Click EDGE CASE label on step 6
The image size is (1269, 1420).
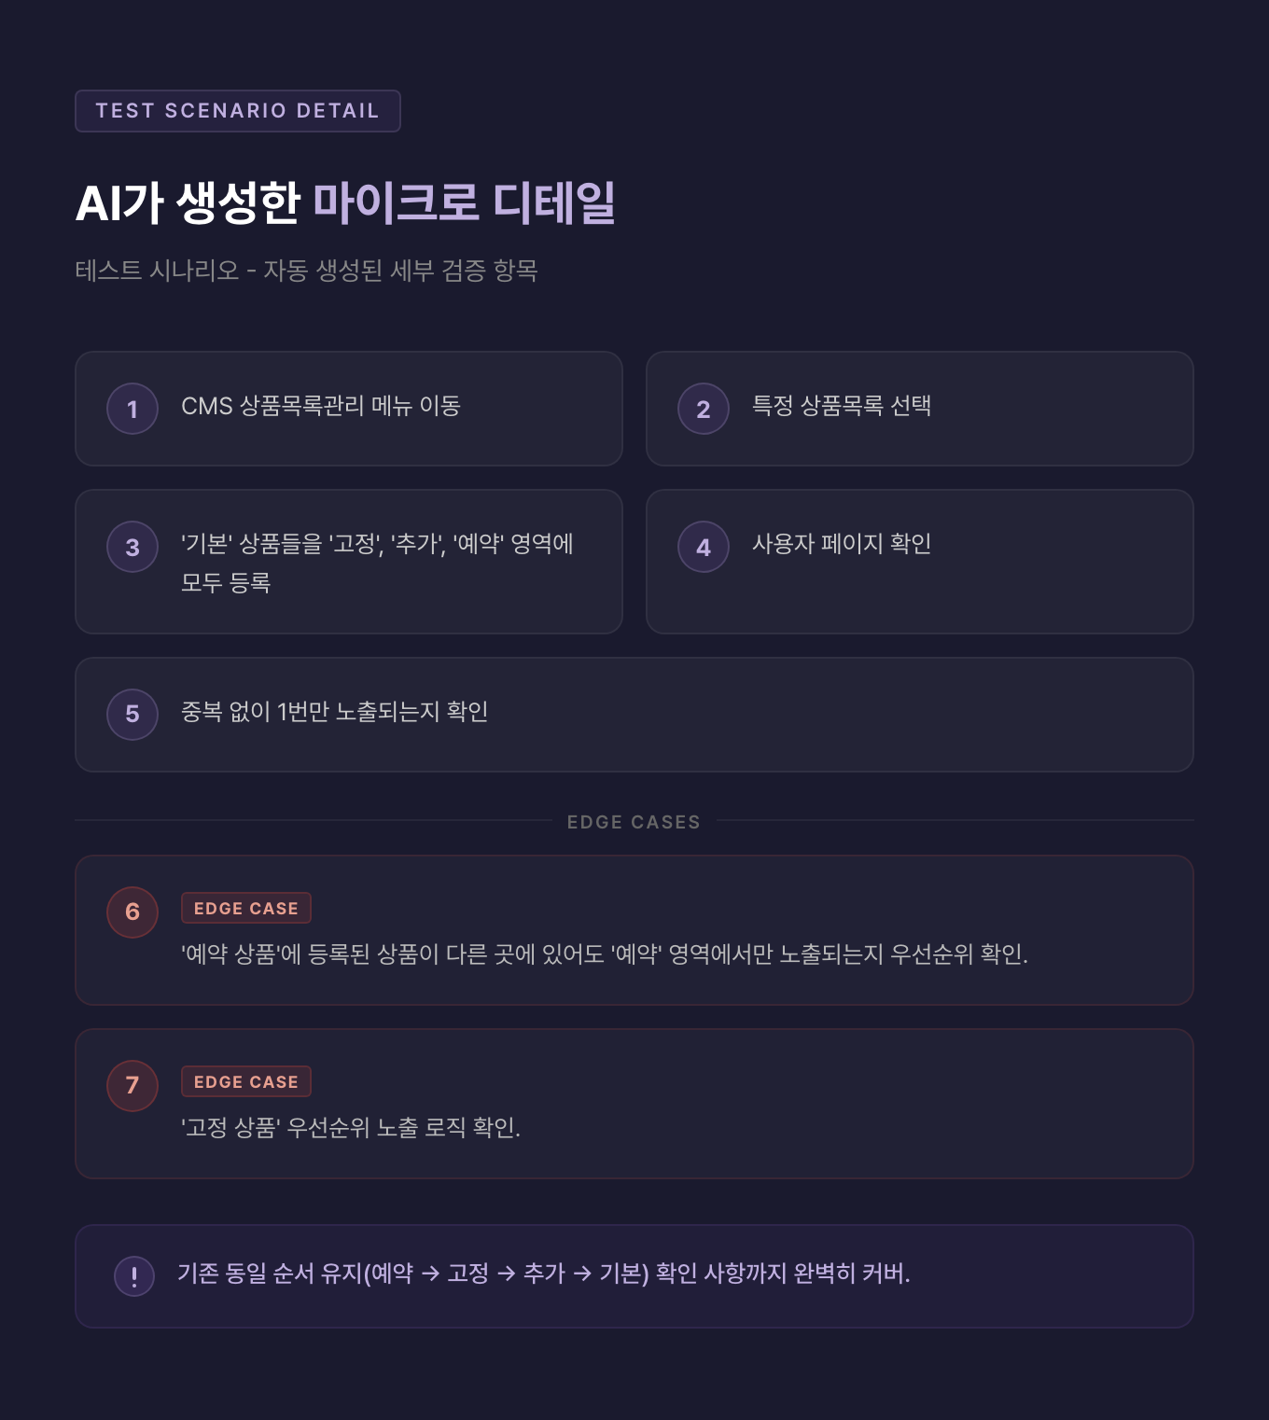(245, 908)
